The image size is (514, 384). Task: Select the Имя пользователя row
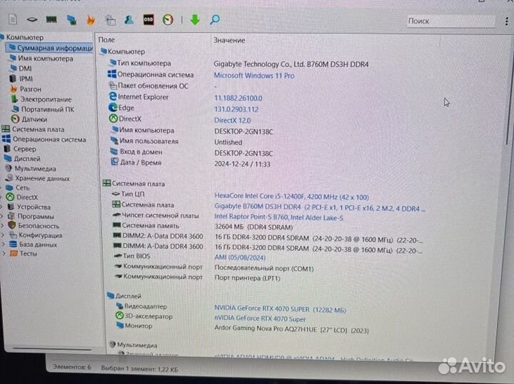[x=176, y=142]
